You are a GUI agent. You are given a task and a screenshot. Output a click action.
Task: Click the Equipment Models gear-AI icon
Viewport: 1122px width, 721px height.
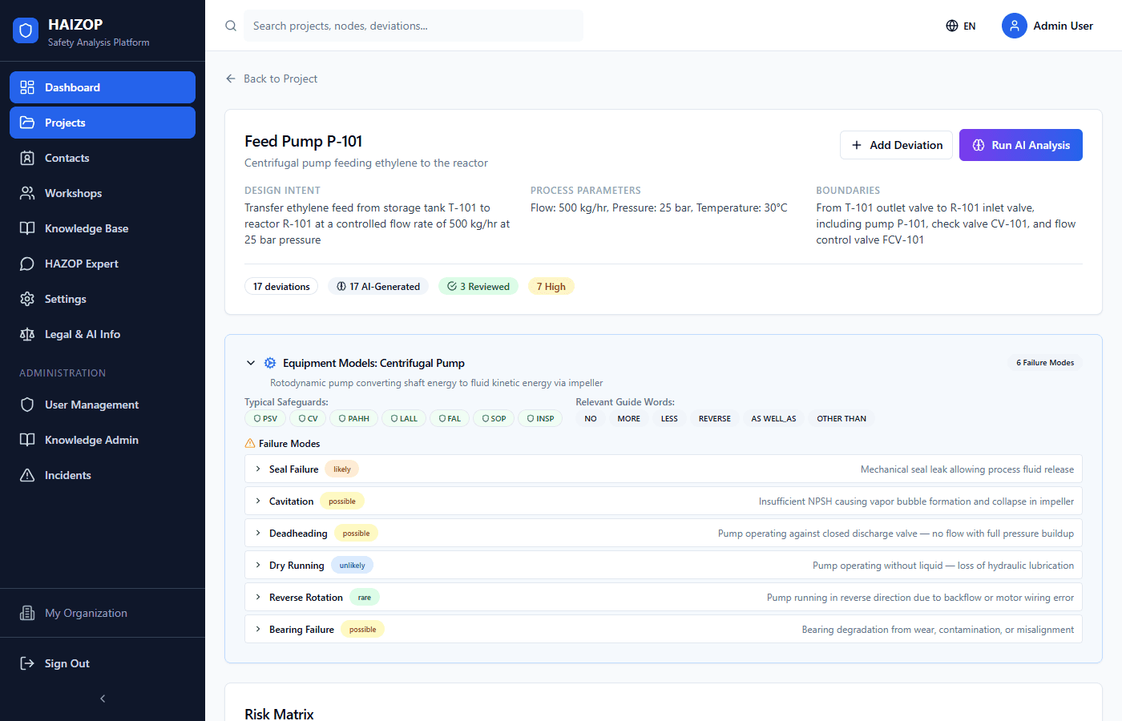pos(269,363)
